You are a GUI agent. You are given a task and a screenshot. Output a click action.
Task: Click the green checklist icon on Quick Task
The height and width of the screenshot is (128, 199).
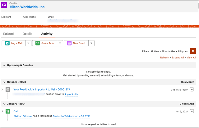pos(38,43)
